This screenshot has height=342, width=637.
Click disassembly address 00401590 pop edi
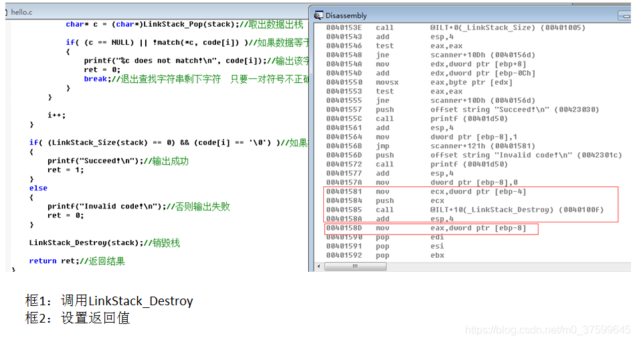pyautogui.click(x=385, y=237)
